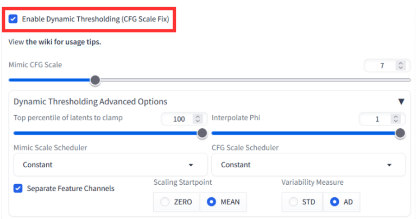Toggle Separate Feature Channels checkbox
This screenshot has width=417, height=219.
pyautogui.click(x=18, y=189)
